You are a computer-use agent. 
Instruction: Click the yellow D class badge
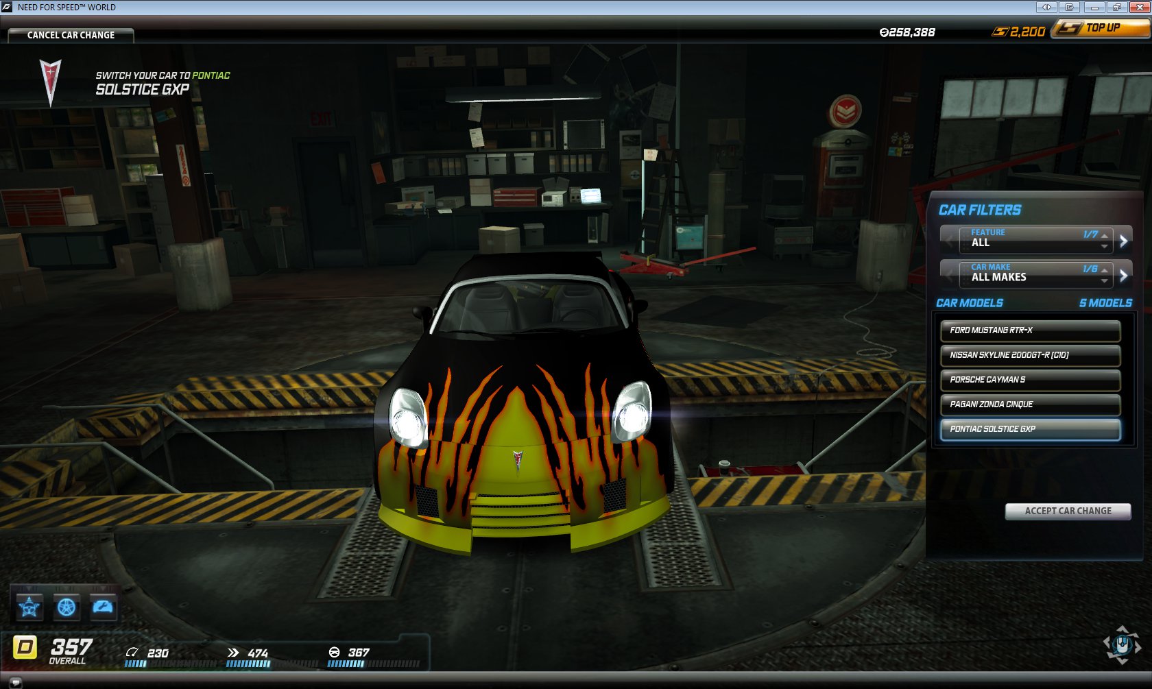(25, 647)
